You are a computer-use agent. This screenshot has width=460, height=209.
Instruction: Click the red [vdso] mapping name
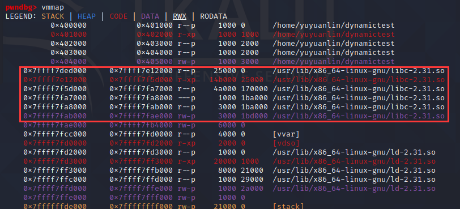pos(286,143)
